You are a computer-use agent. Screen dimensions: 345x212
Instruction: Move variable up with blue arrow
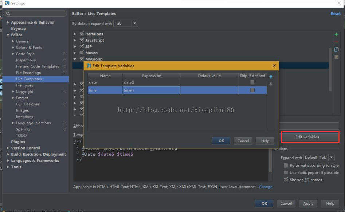tap(271, 77)
